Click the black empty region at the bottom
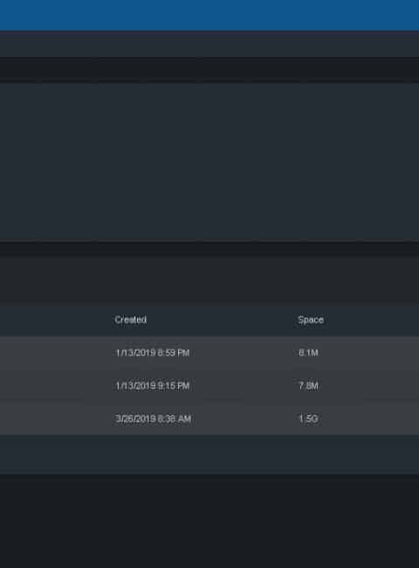The width and height of the screenshot is (419, 568). point(209,521)
